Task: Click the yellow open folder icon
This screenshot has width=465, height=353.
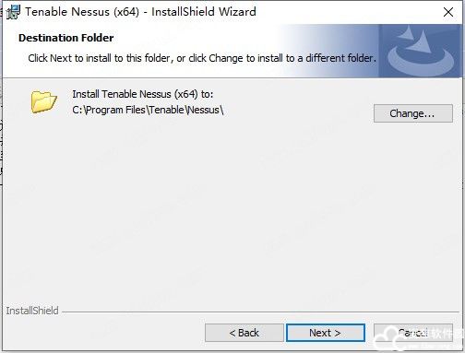Action: [x=44, y=101]
